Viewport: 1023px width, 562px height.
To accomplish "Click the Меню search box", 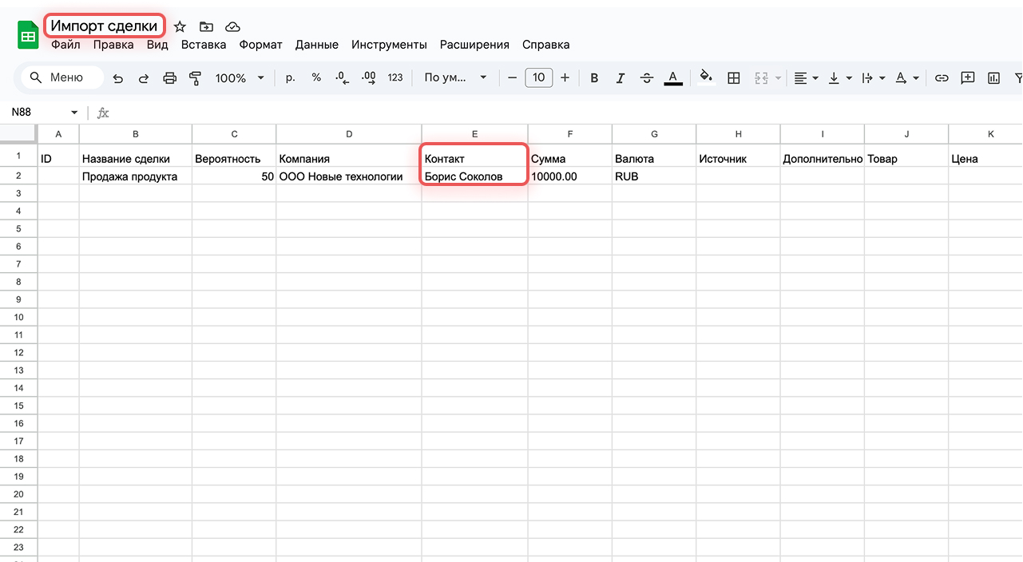I will point(64,77).
